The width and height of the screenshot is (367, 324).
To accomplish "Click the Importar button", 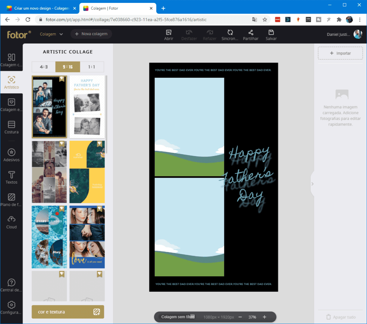I will coord(340,53).
